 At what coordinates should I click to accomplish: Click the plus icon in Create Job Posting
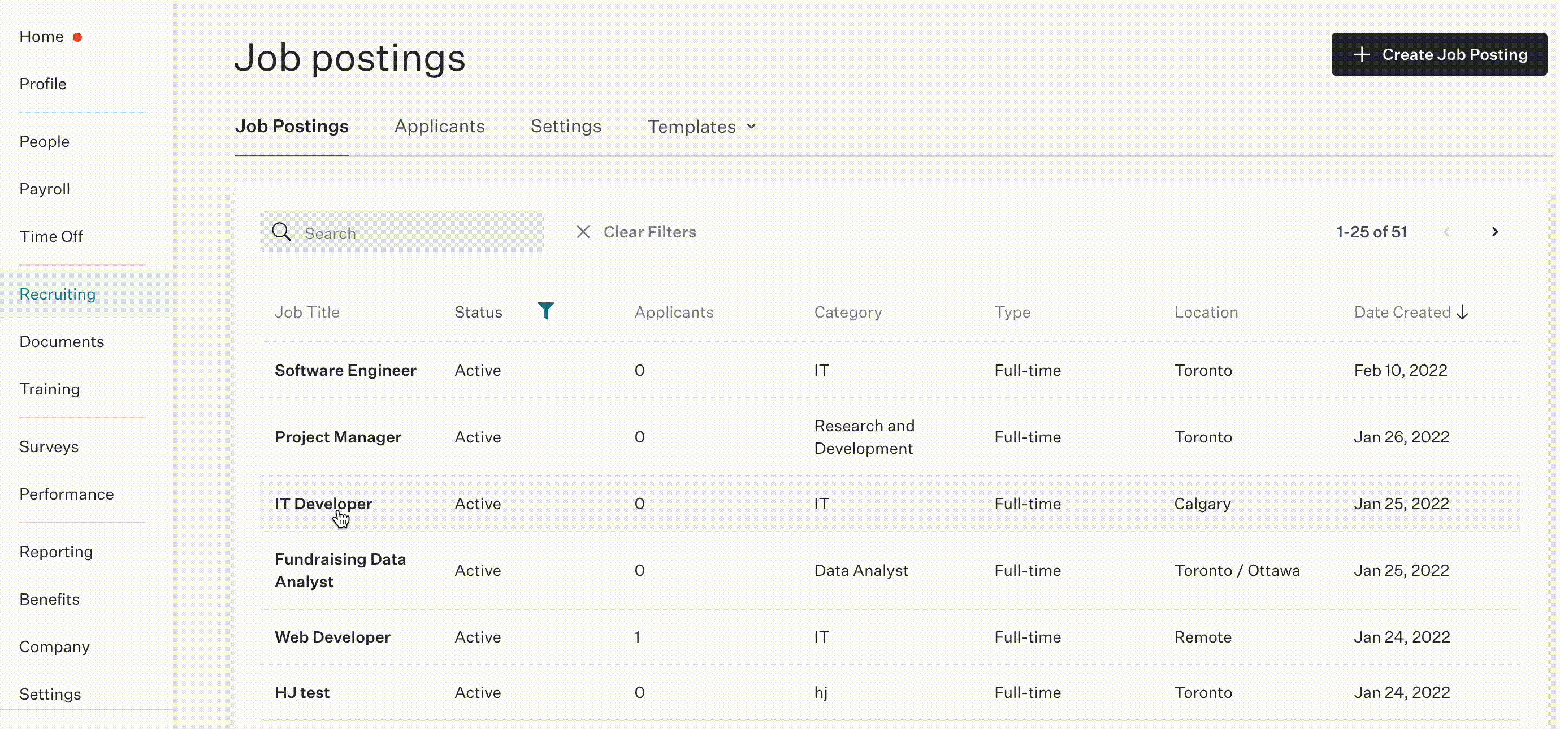click(x=1362, y=54)
